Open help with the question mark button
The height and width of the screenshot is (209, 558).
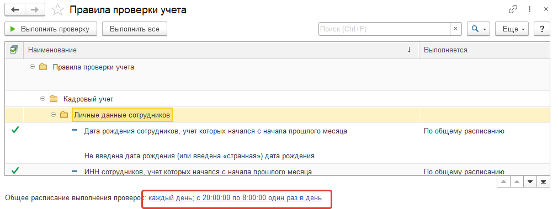(x=542, y=29)
